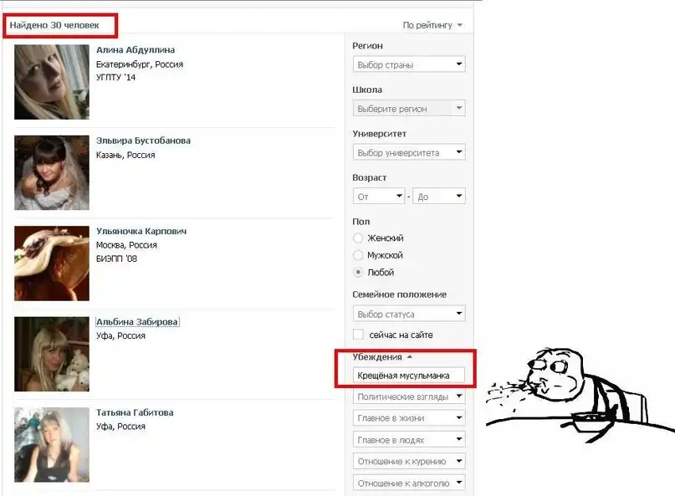This screenshot has height=496, width=675.
Task: Click the Альбина Забирова name link
Action: coord(137,322)
